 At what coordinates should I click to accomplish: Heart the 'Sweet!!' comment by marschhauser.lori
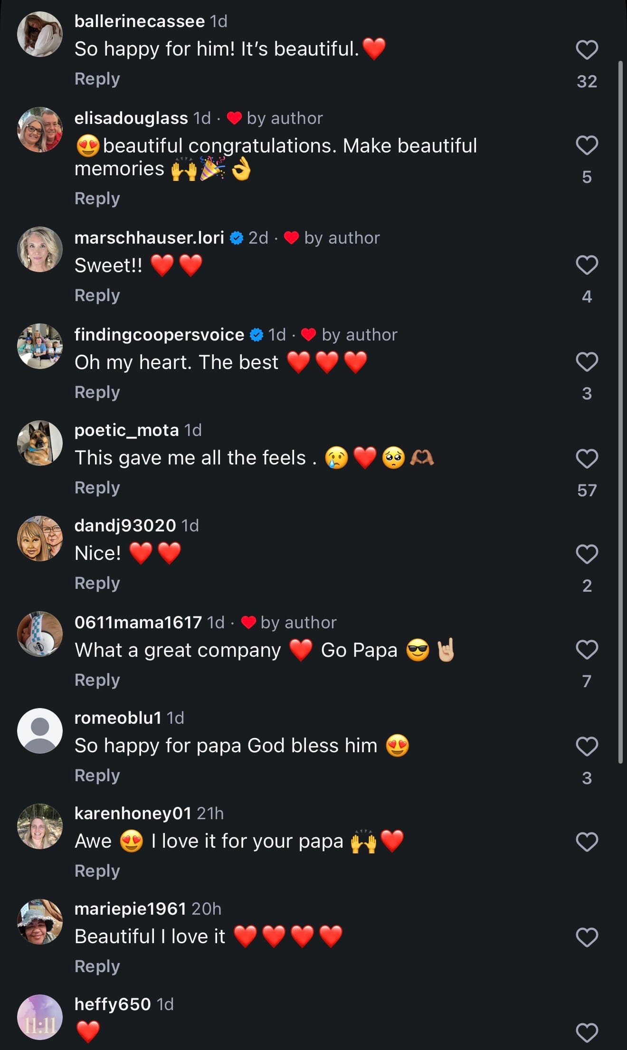(x=587, y=265)
